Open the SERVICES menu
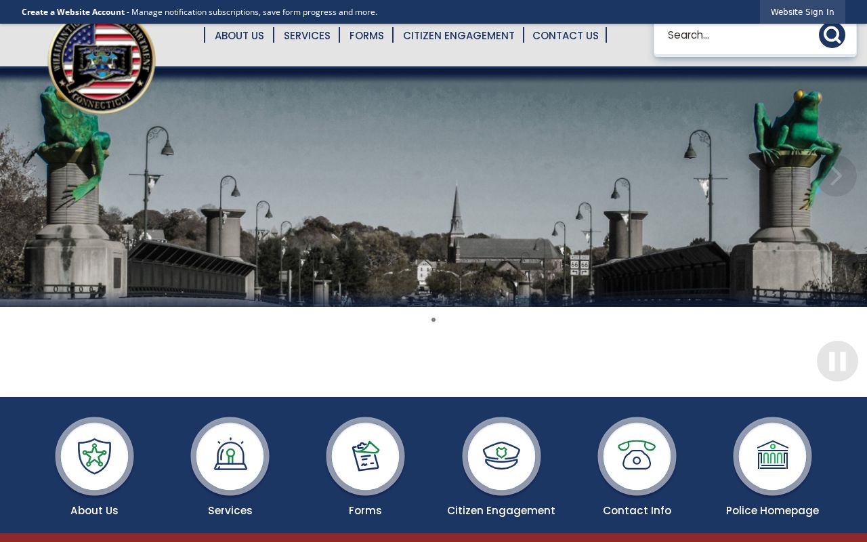867x542 pixels. point(307,35)
